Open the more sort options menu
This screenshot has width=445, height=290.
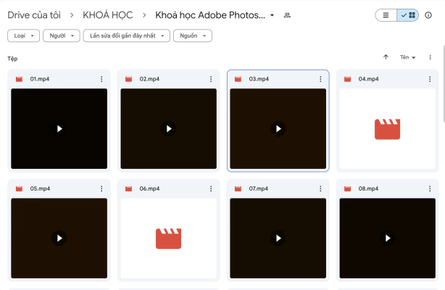pos(431,57)
